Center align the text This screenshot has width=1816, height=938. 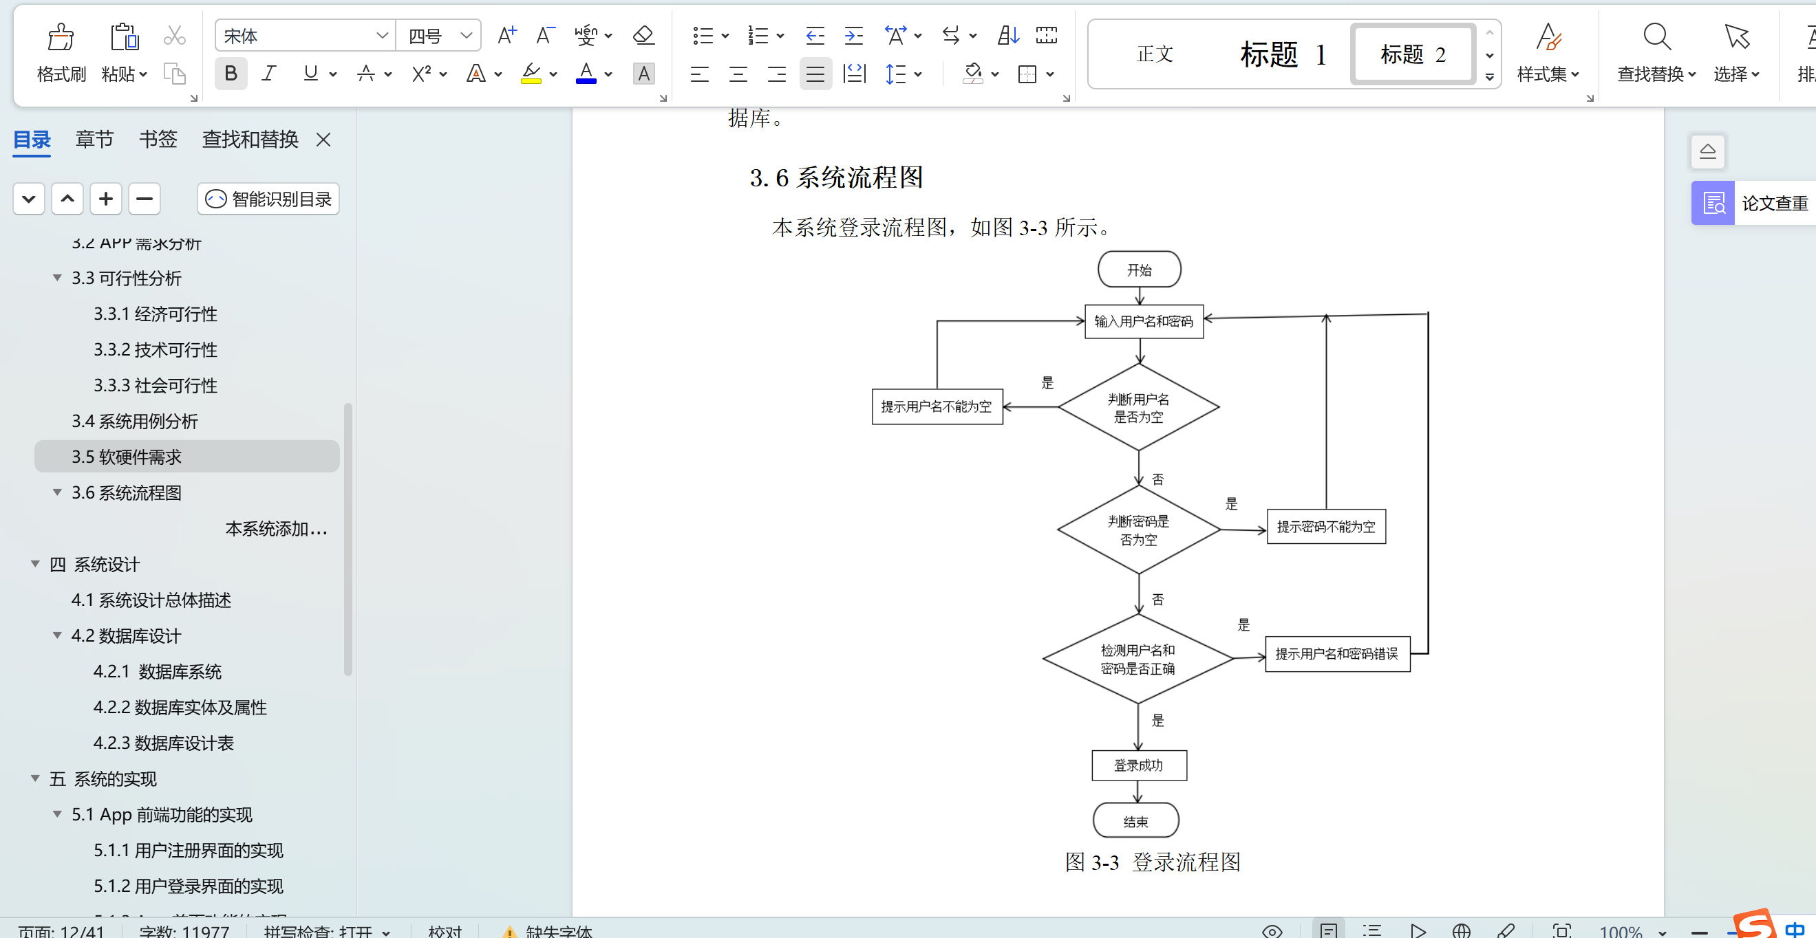pos(738,74)
